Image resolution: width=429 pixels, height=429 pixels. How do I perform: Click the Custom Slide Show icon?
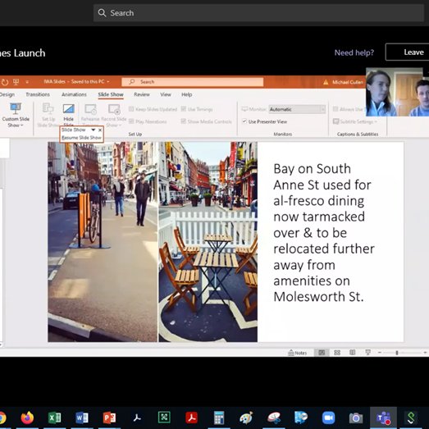point(16,108)
